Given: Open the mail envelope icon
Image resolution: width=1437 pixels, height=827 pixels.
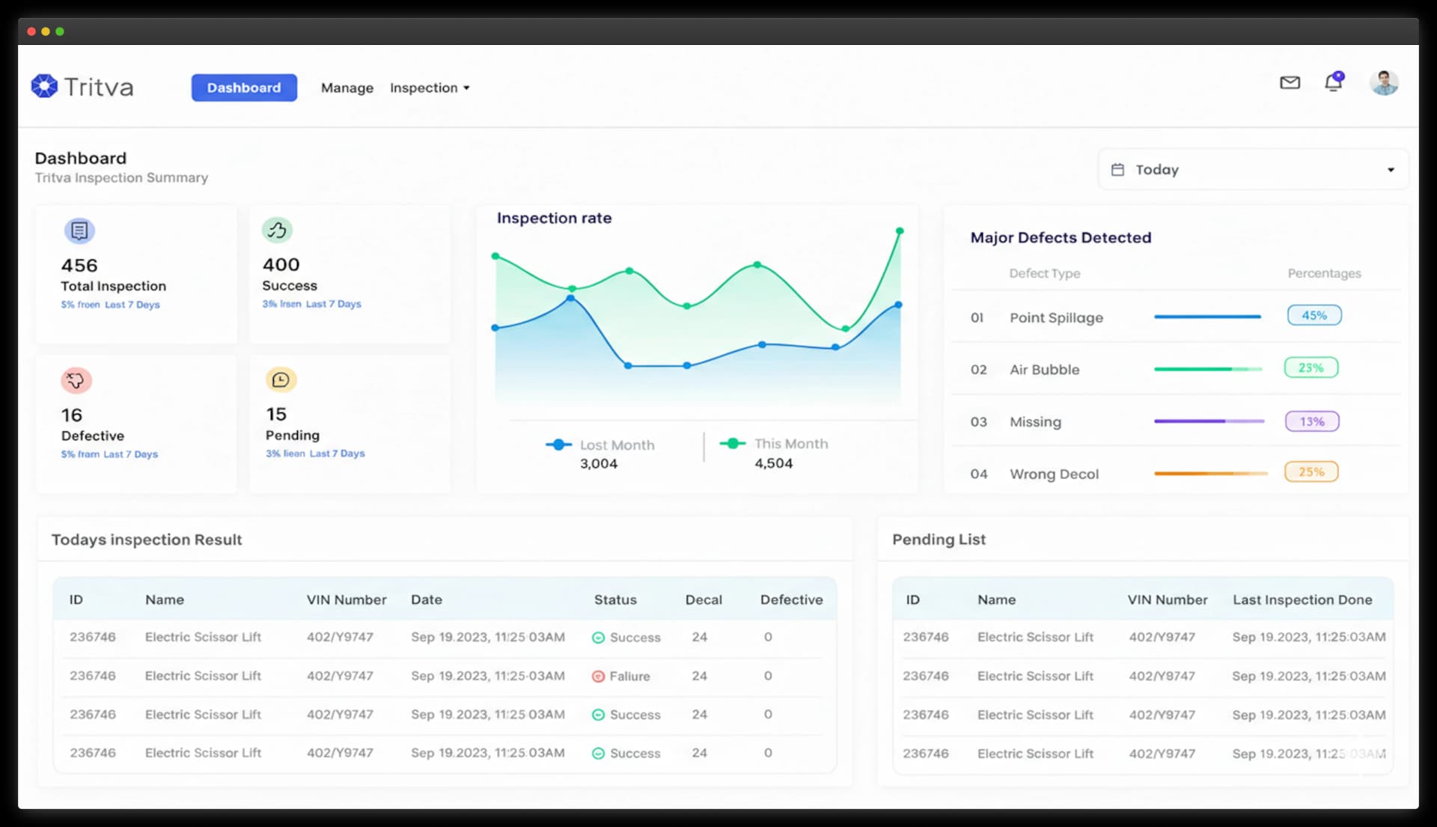Looking at the screenshot, I should (1290, 82).
